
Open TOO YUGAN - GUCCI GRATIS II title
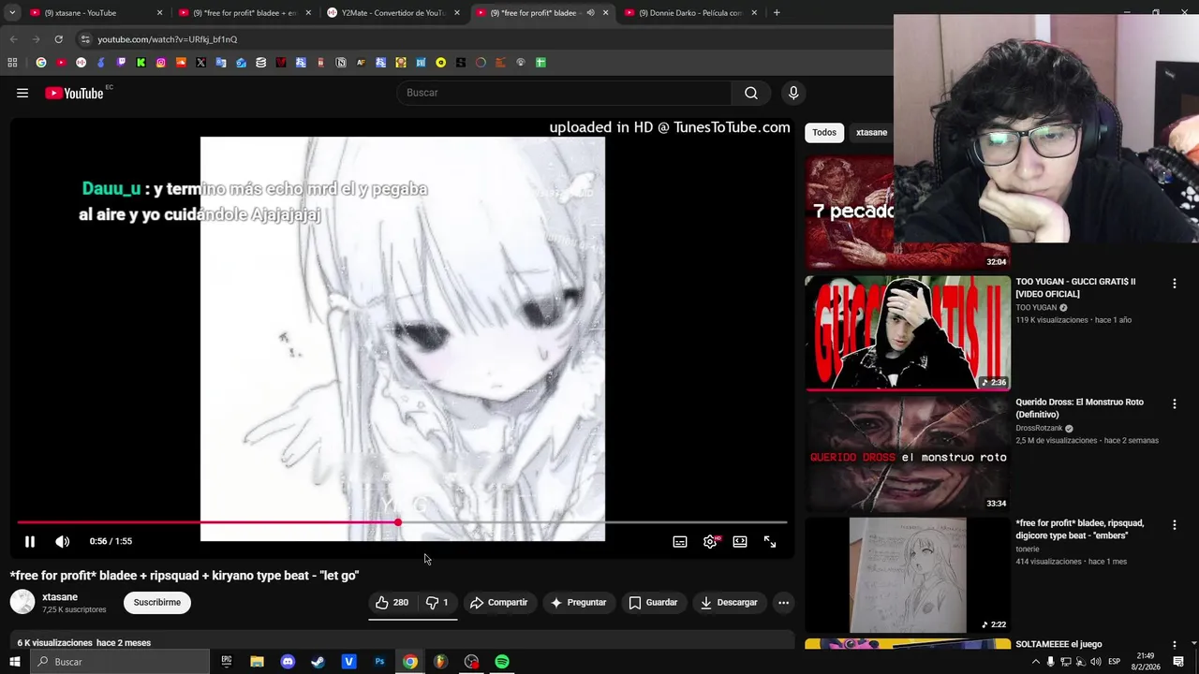[x=1075, y=287]
